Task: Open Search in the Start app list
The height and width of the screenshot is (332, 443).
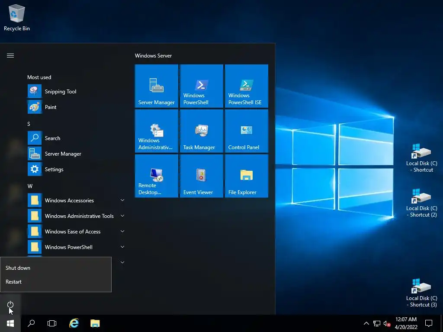Action: tap(76, 138)
